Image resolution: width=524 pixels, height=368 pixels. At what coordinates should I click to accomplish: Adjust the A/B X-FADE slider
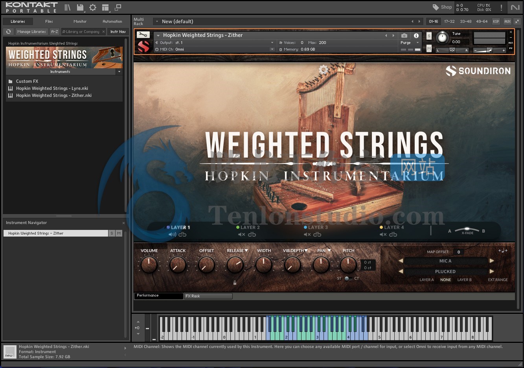tap(467, 230)
